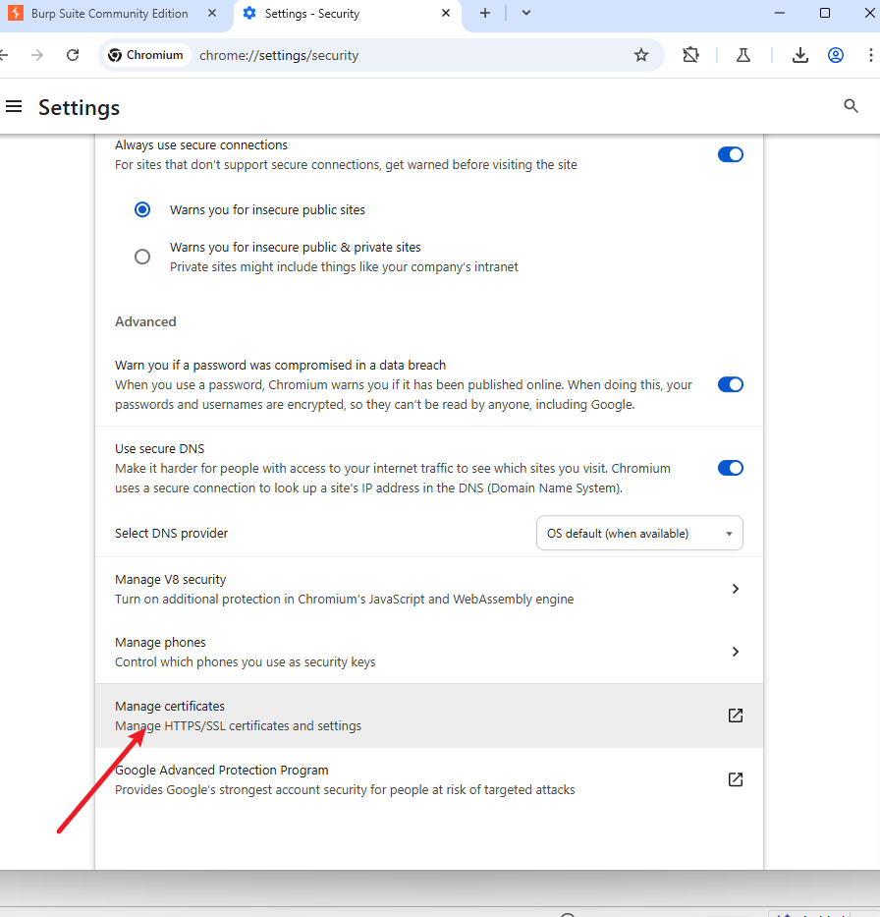Open Google Advanced Protection external link icon
Viewport: 880px width, 917px height.
pyautogui.click(x=735, y=779)
